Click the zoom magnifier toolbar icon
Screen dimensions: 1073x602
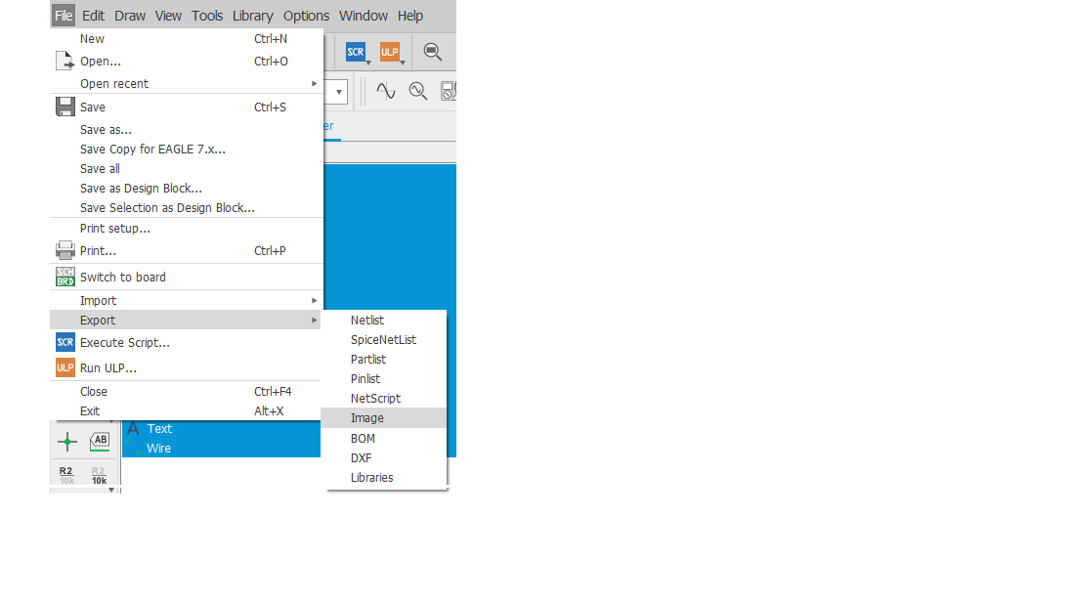(433, 52)
